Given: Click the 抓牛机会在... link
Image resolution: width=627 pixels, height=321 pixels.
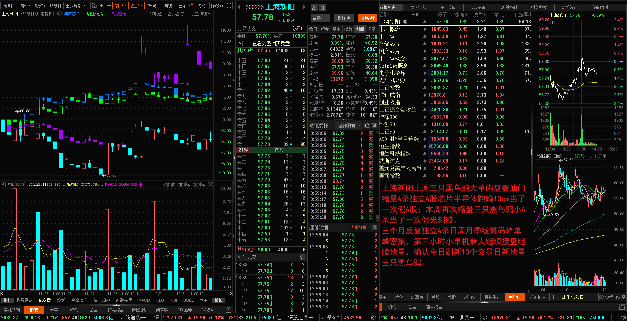Looking at the screenshot, I should [576, 297].
